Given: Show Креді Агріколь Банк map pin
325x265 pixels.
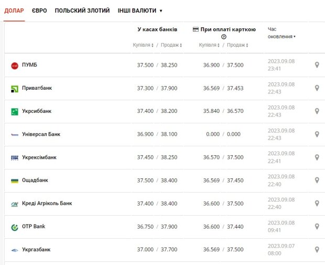Looking at the screenshot, I should [317, 204].
